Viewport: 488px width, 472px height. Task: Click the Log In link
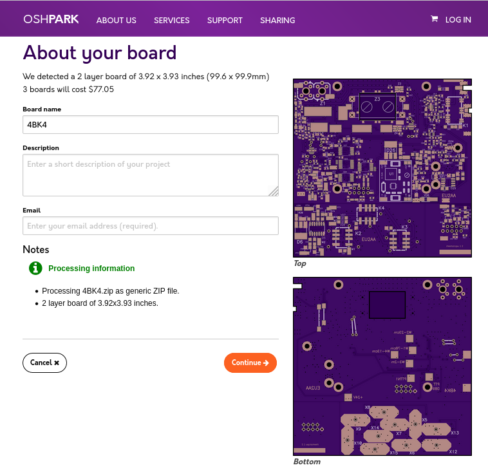pyautogui.click(x=458, y=20)
